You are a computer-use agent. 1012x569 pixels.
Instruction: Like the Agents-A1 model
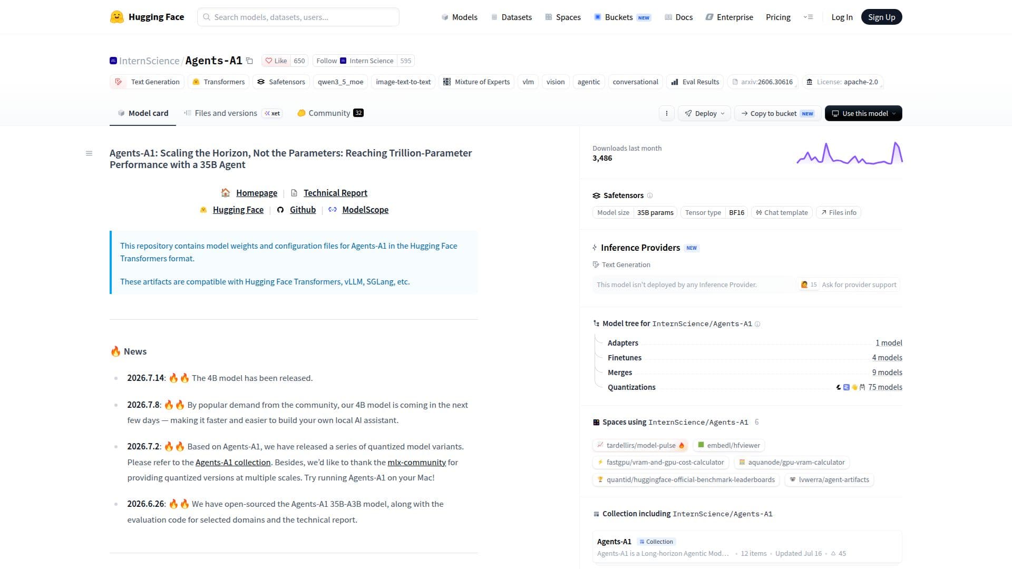tap(276, 61)
